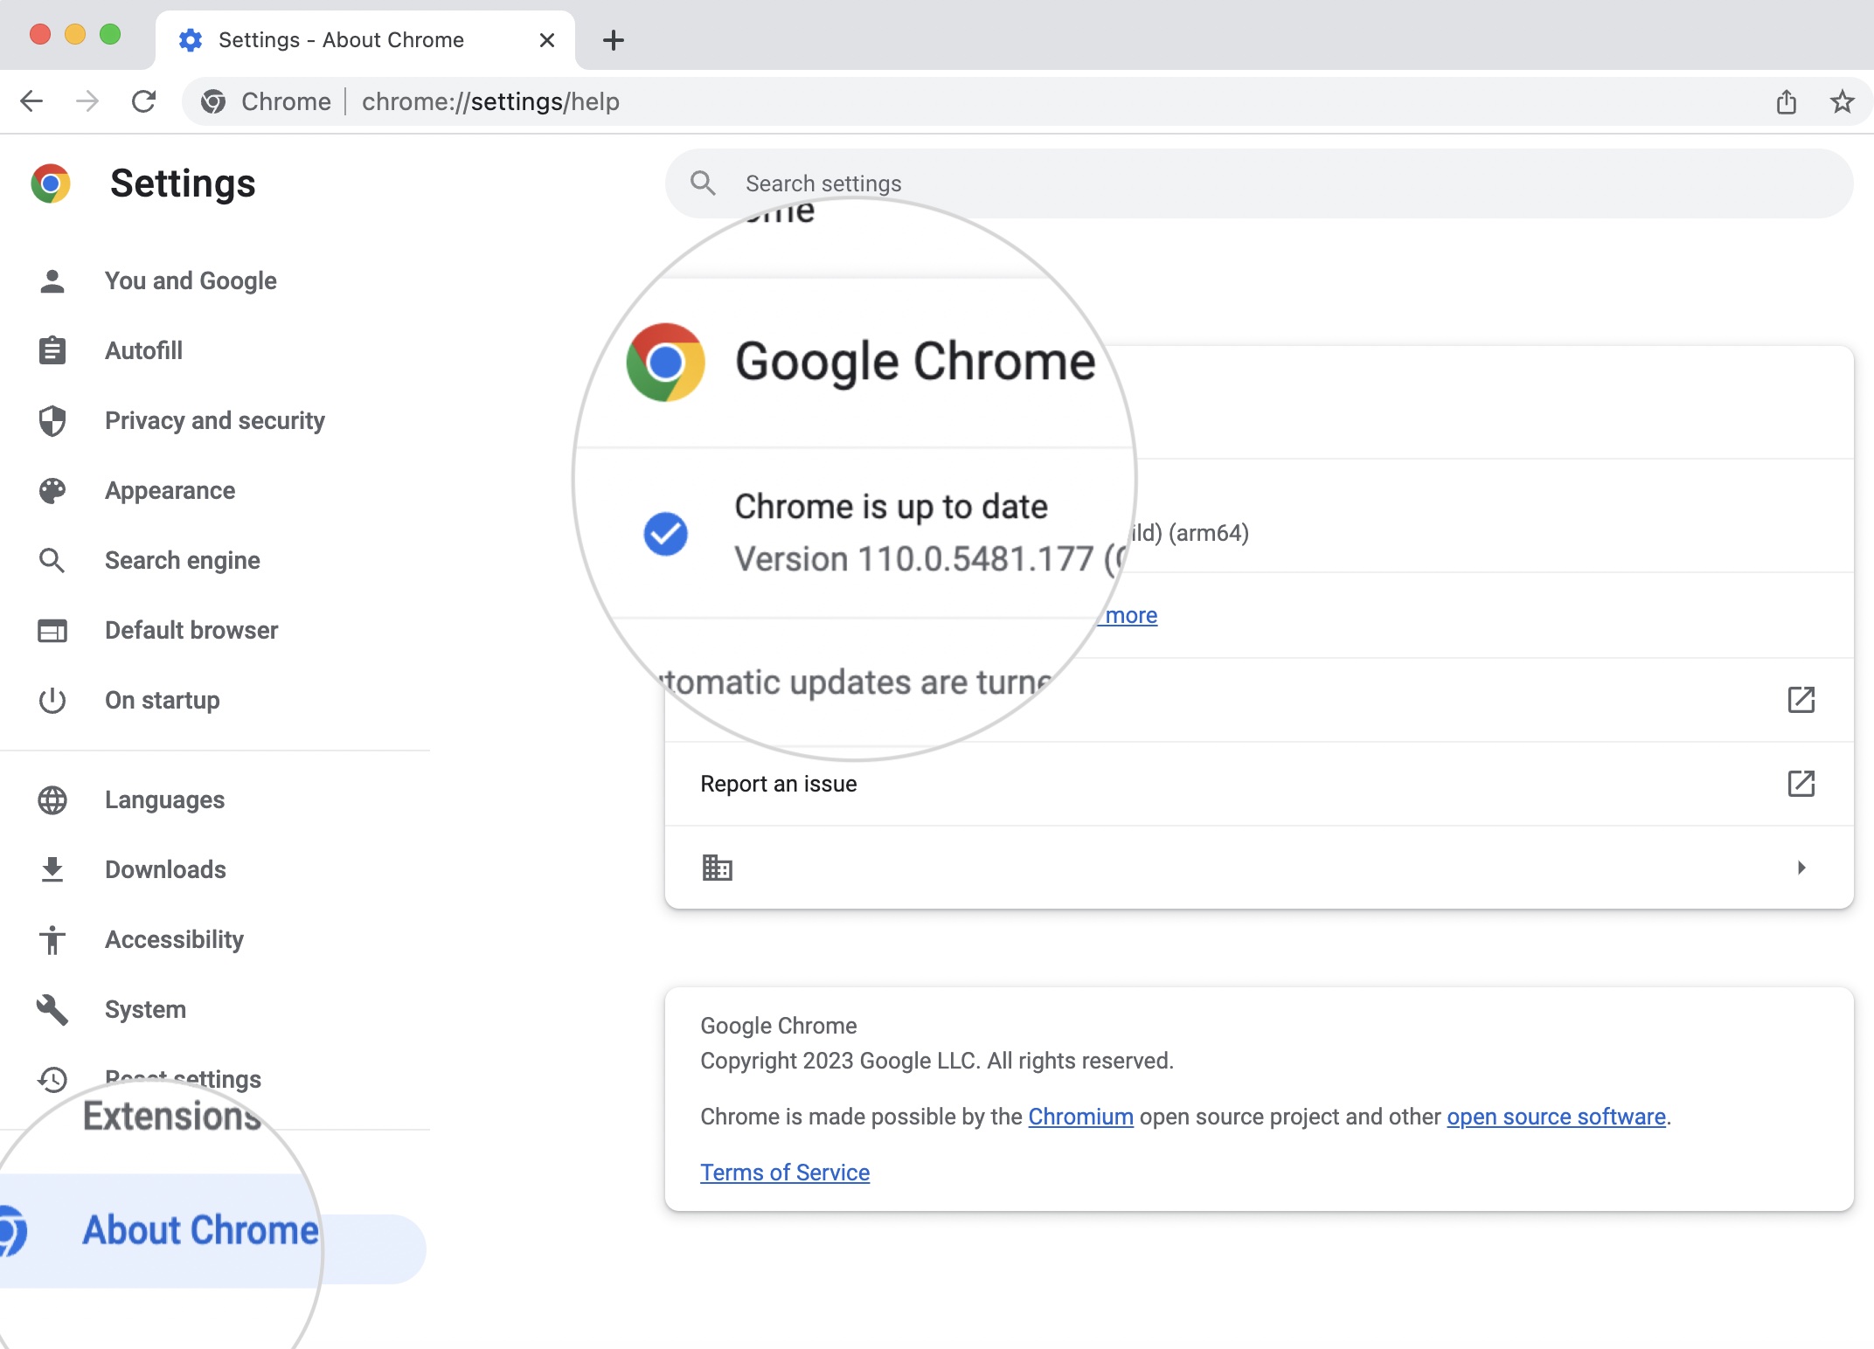Select the Settings - About Chrome tab
Screen dimensions: 1874x1349
(365, 40)
